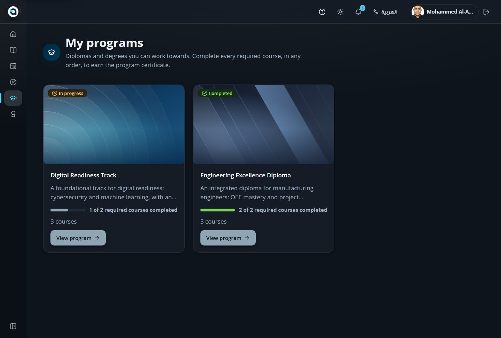Open the calendar icon in sidebar
Screen dimensions: 501x338
click(x=13, y=66)
